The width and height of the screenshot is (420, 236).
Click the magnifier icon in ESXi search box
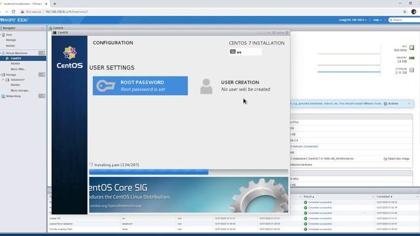click(391, 20)
